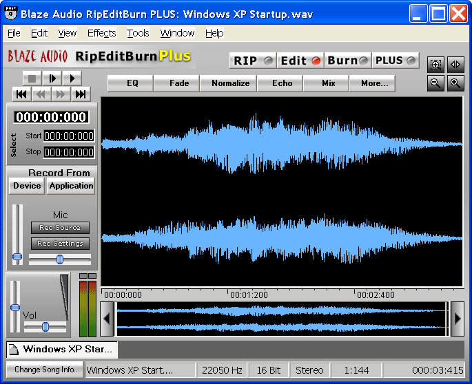Open the Help menu
This screenshot has height=384, width=472.
[x=214, y=33]
